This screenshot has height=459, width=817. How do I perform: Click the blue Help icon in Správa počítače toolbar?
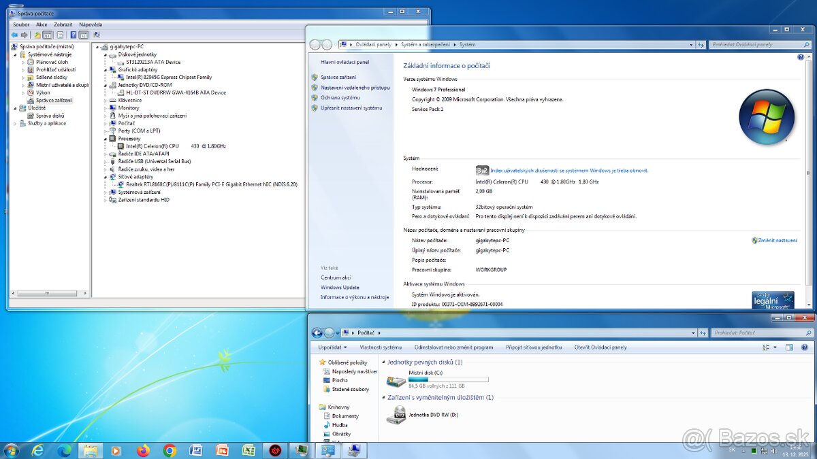tap(74, 35)
